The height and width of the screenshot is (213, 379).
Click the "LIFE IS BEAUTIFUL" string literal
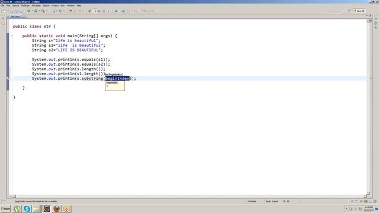click(x=78, y=50)
